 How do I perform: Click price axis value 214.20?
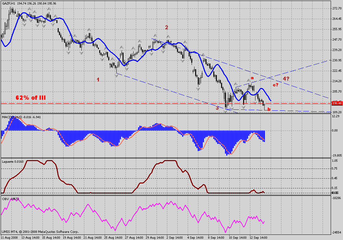[x=337, y=81]
